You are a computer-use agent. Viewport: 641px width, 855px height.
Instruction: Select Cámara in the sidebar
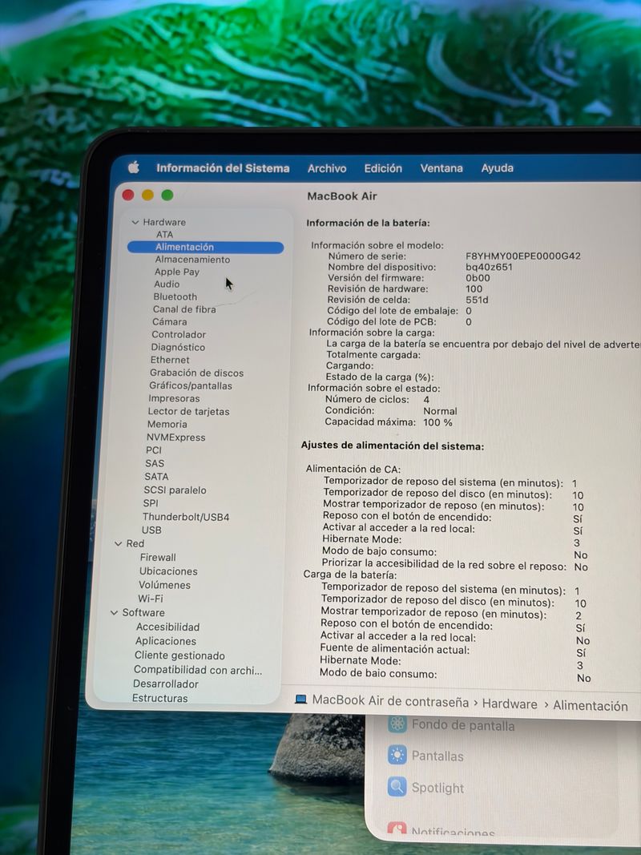pyautogui.click(x=170, y=321)
